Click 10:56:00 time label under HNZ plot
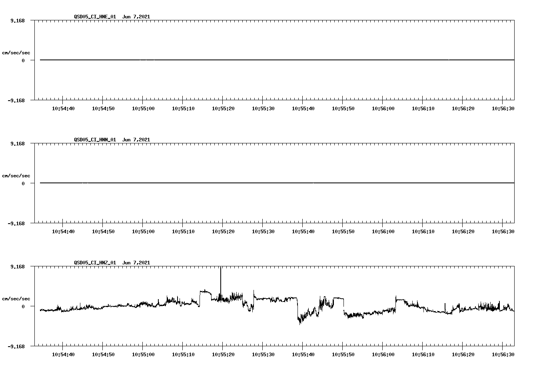 [383, 355]
